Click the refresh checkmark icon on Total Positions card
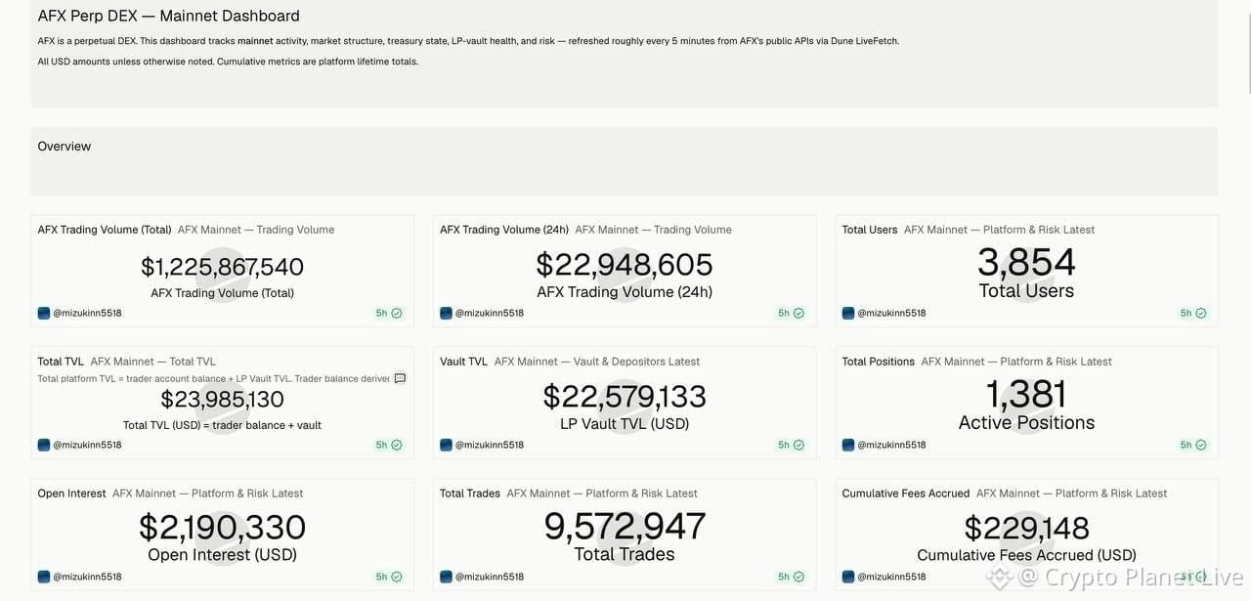 point(1201,446)
